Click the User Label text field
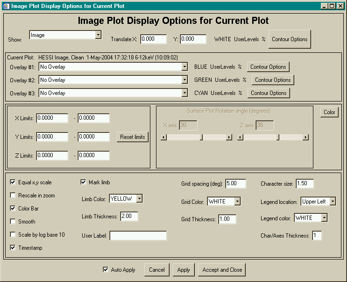 click(x=138, y=236)
